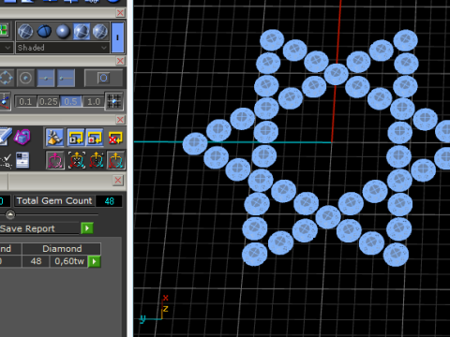Click the ring icon with selection brackets

click(77, 160)
